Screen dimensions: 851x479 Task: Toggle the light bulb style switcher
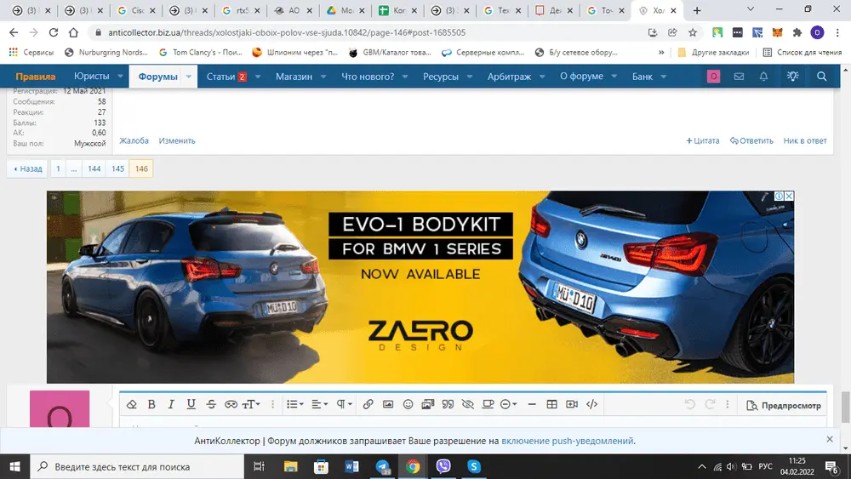pos(792,77)
